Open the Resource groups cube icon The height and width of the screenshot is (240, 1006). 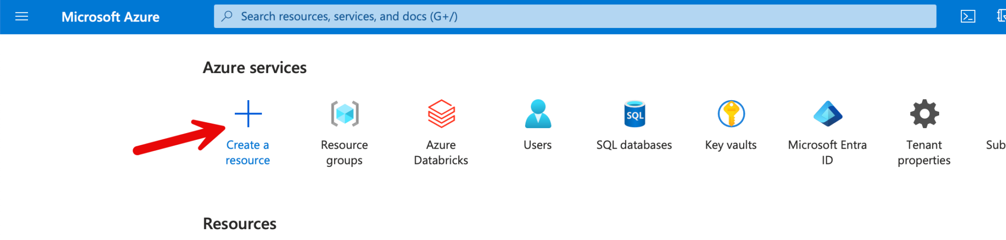click(x=344, y=113)
